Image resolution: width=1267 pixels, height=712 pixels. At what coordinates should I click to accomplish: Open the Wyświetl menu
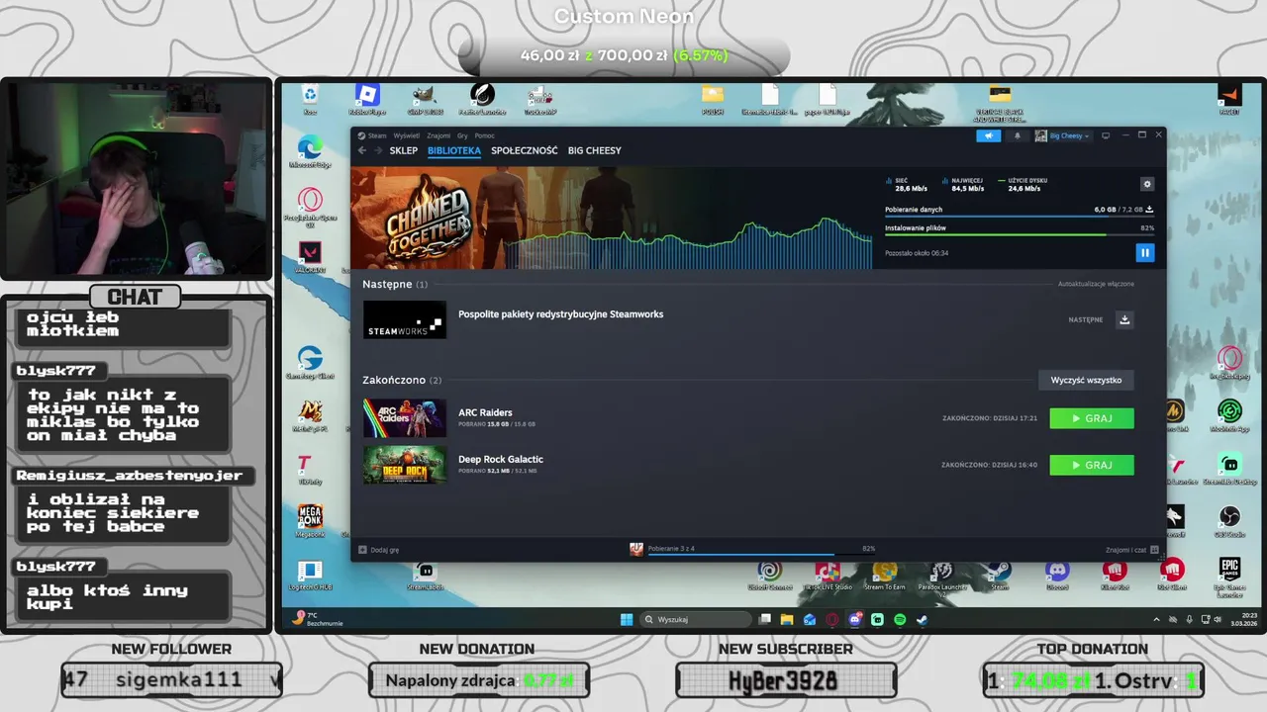tap(407, 135)
